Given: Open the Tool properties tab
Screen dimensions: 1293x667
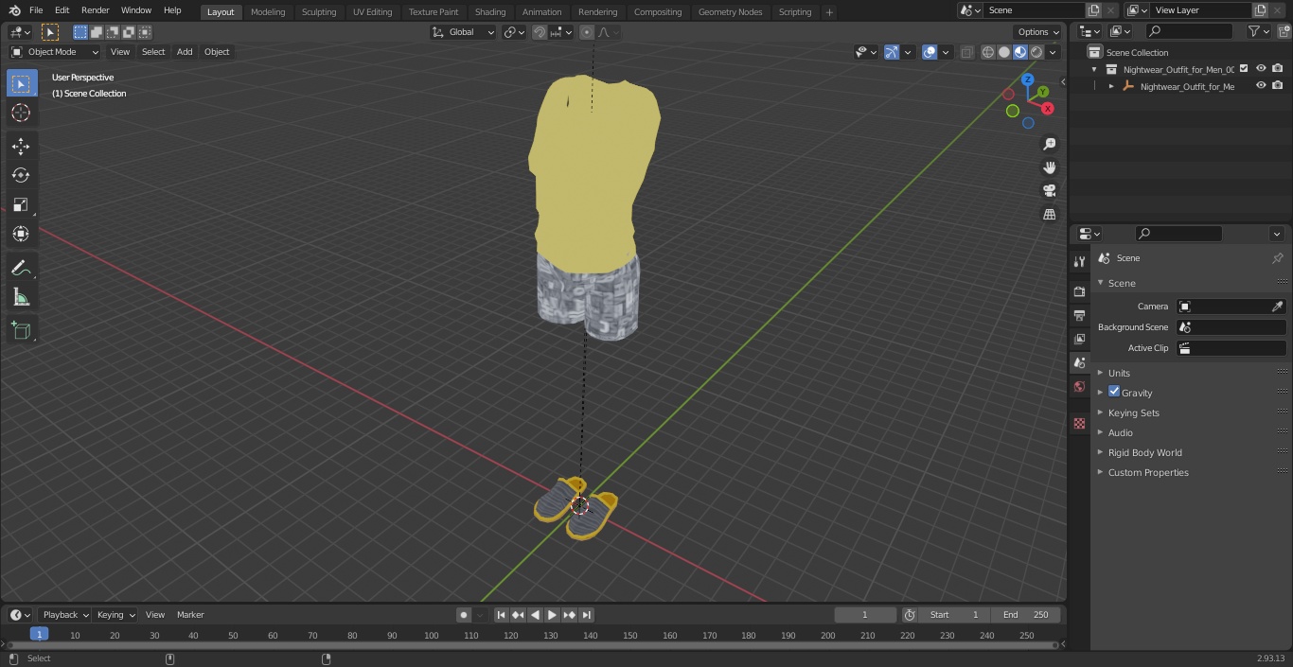Looking at the screenshot, I should click(1079, 261).
